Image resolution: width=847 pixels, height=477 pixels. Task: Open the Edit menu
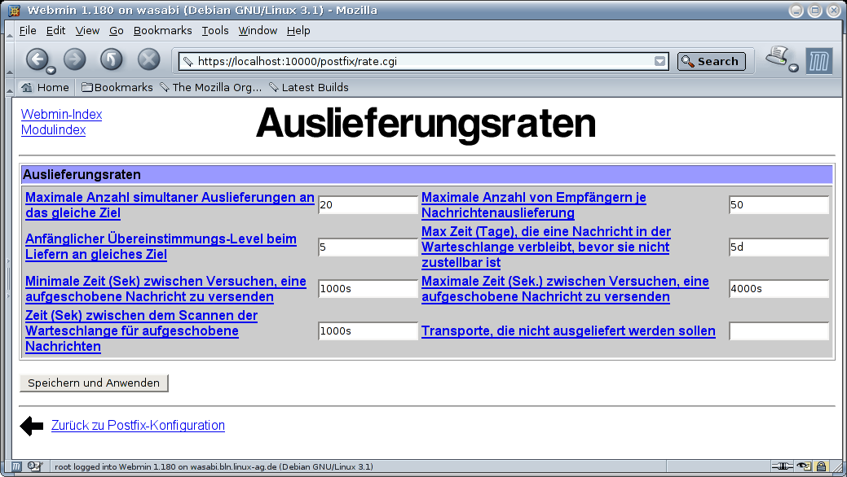(x=55, y=31)
